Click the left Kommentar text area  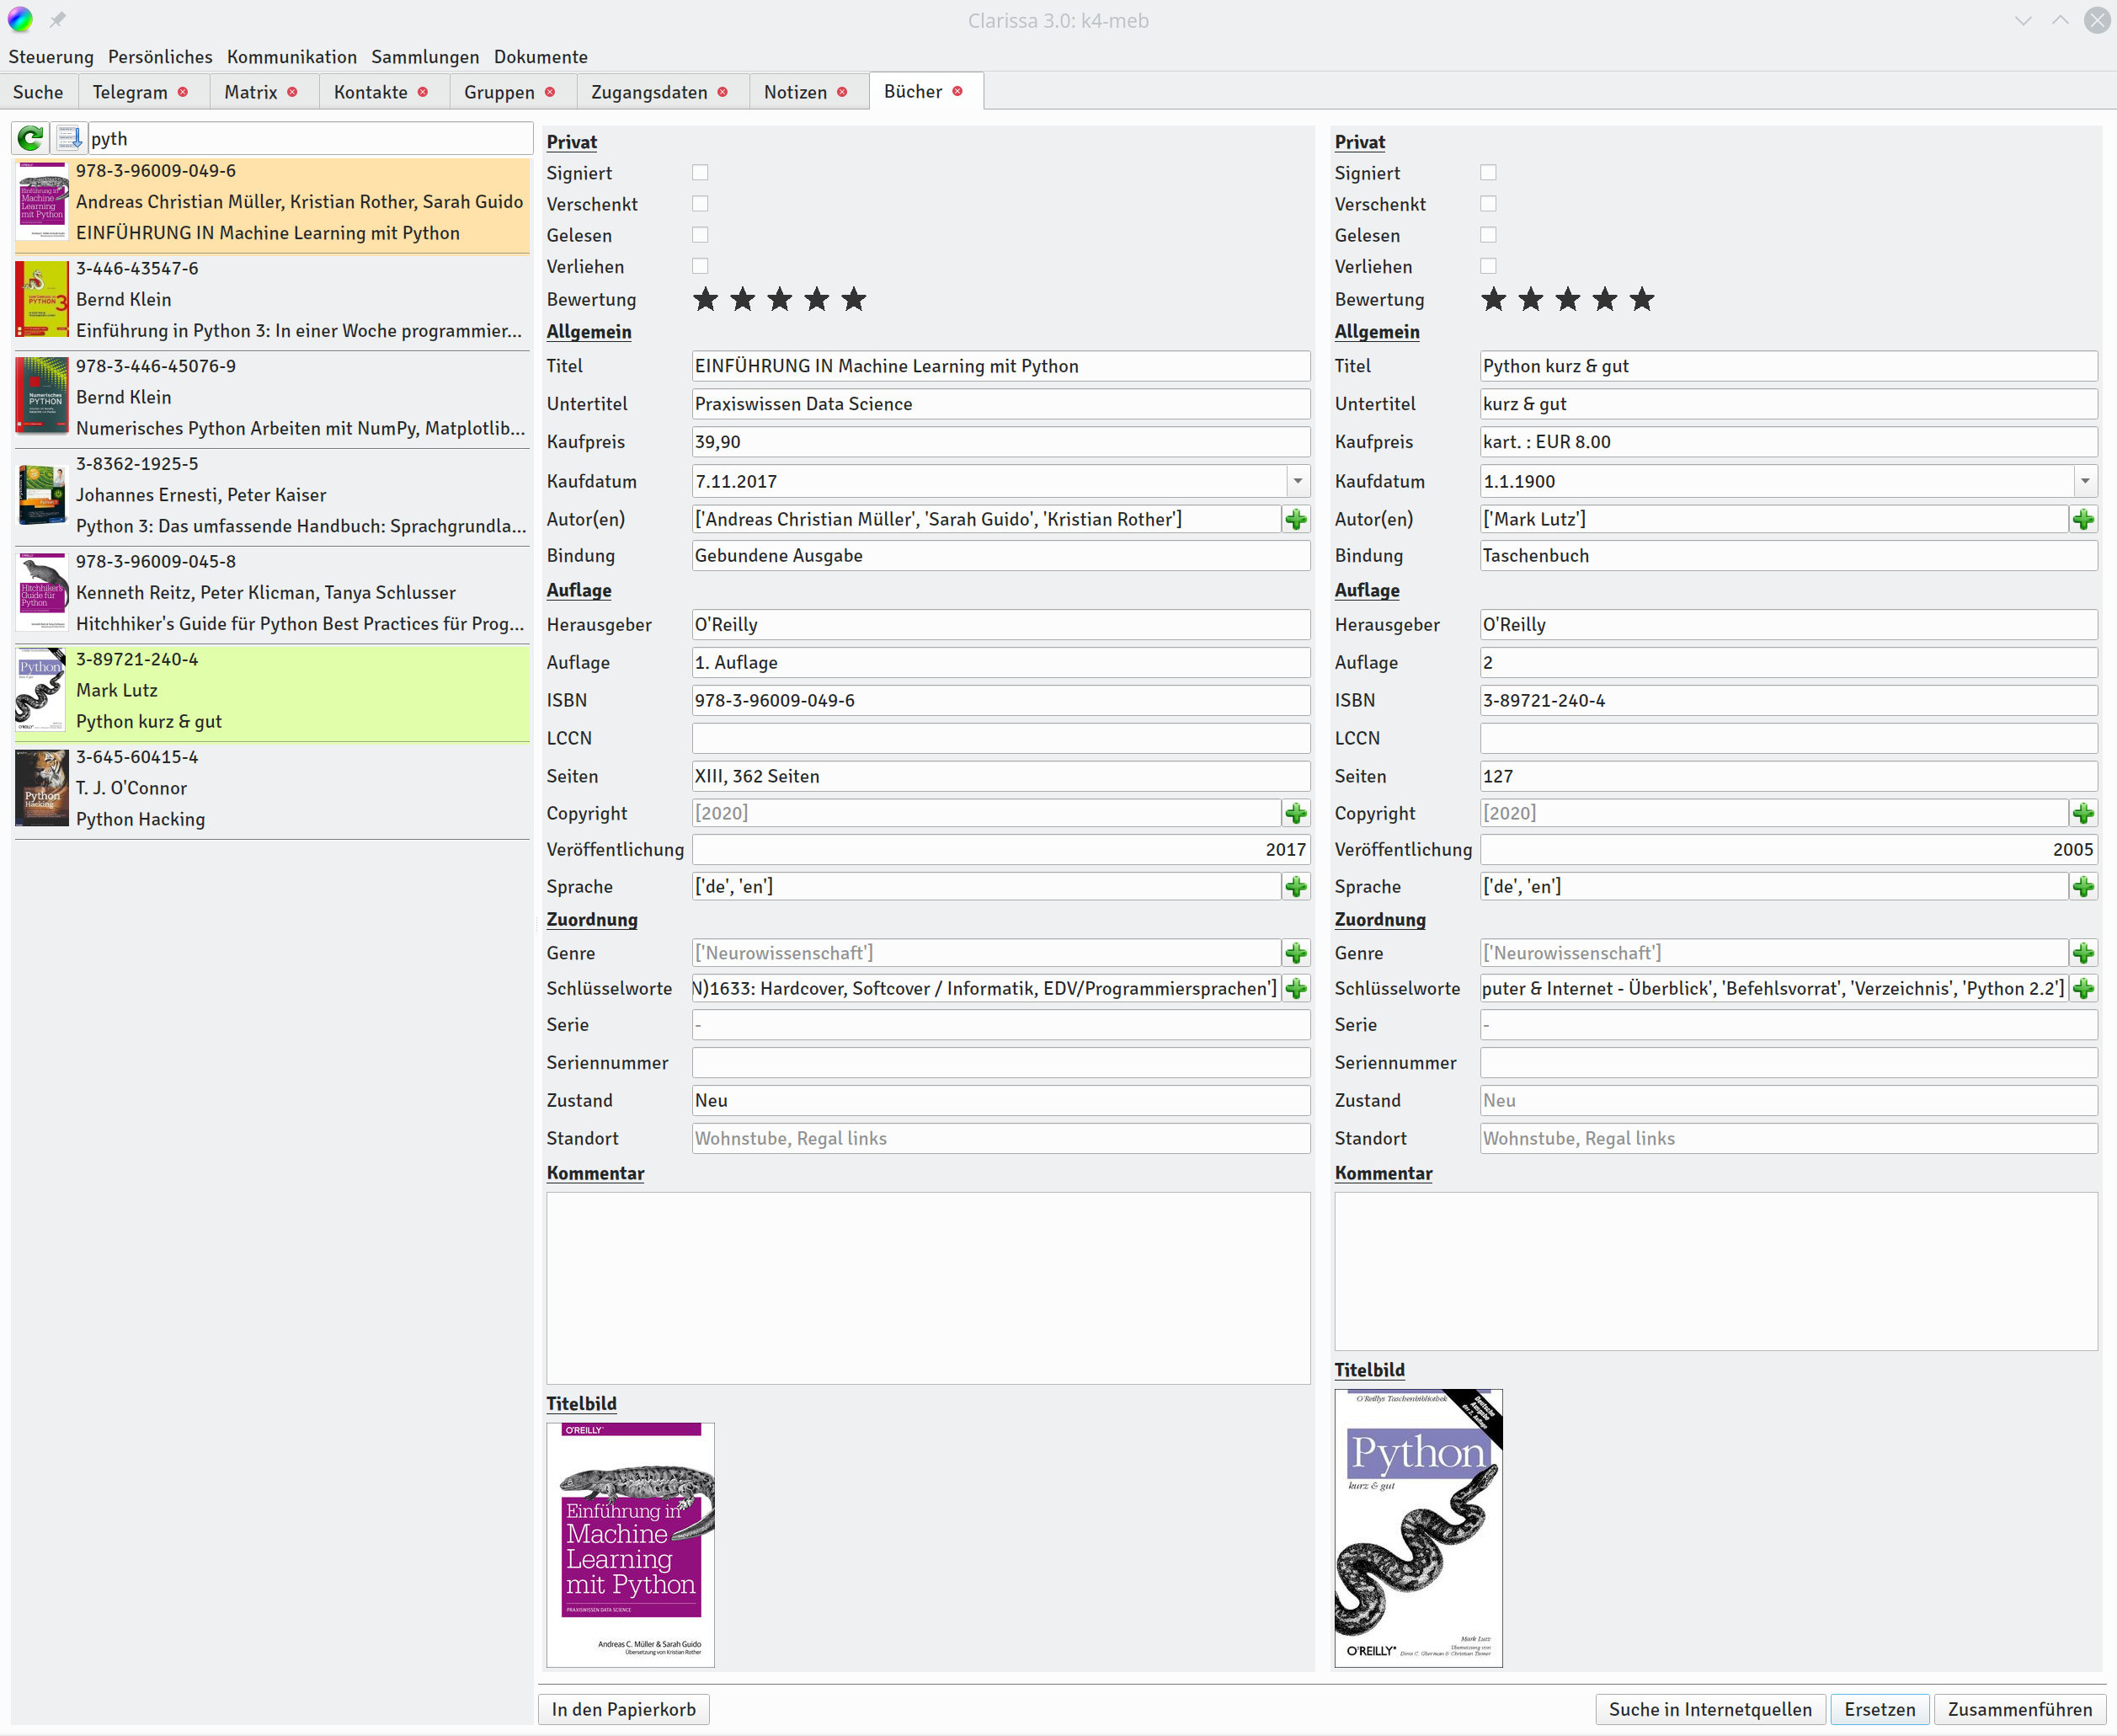[x=928, y=1288]
